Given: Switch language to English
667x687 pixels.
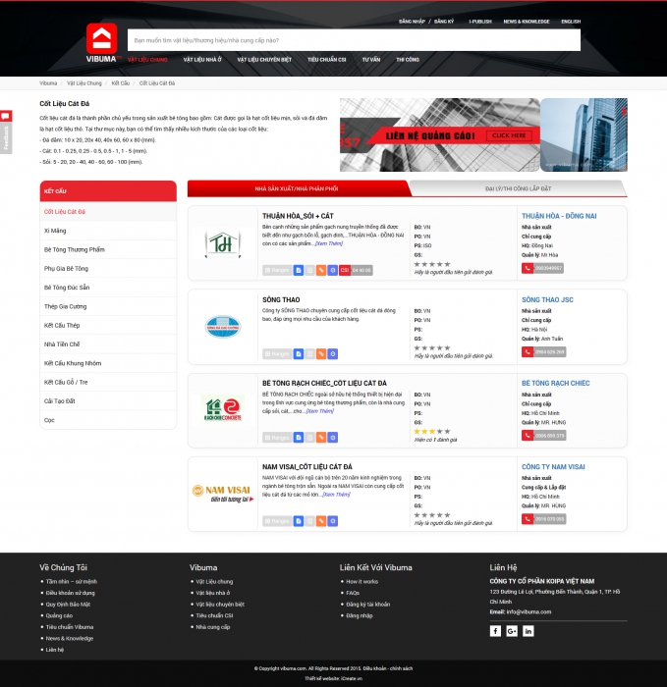Looking at the screenshot, I should click(571, 22).
